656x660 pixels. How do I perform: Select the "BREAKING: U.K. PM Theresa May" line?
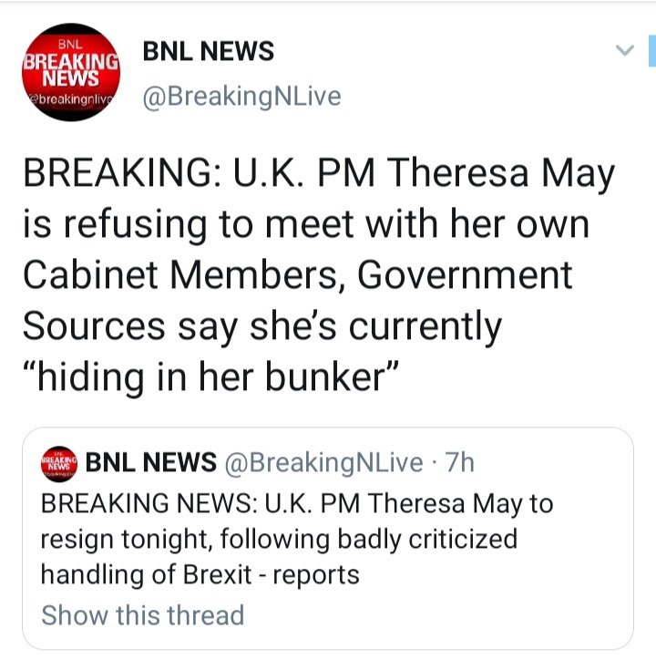(x=318, y=173)
